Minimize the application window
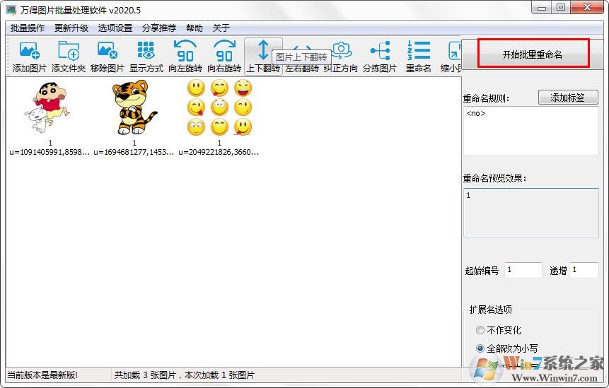Image resolution: width=609 pixels, height=388 pixels. (542, 8)
